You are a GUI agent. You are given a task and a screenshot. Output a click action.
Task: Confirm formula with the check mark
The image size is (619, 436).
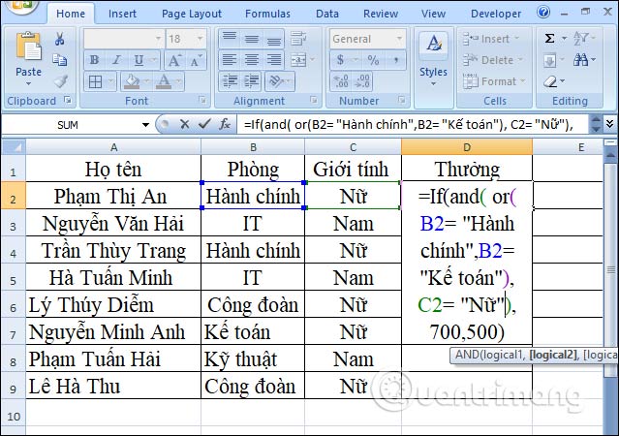[204, 124]
